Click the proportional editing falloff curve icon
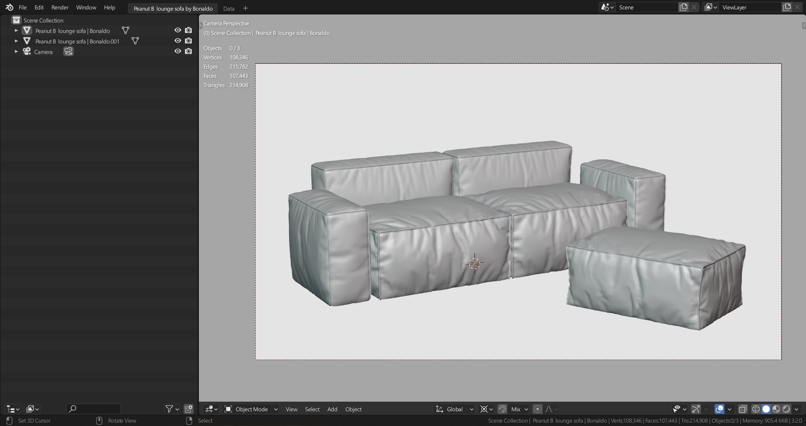This screenshot has width=806, height=426. click(x=549, y=409)
